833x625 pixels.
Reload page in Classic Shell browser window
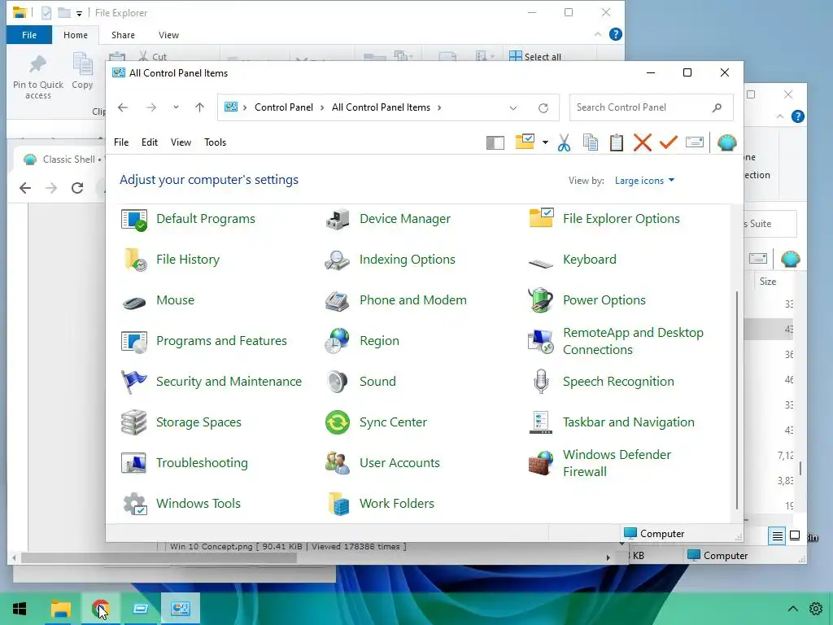pyautogui.click(x=77, y=188)
